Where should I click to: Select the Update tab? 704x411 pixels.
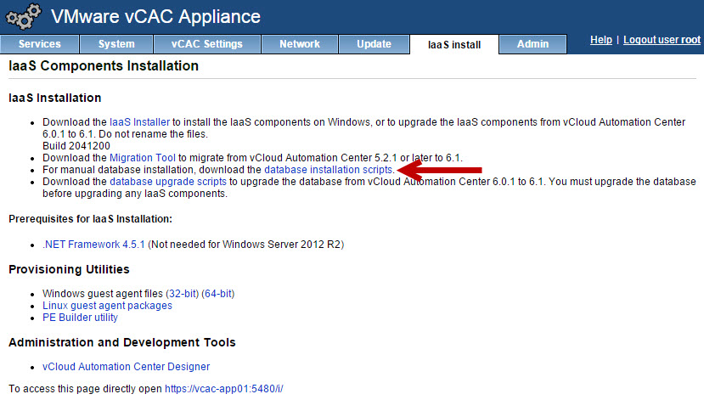pos(374,44)
